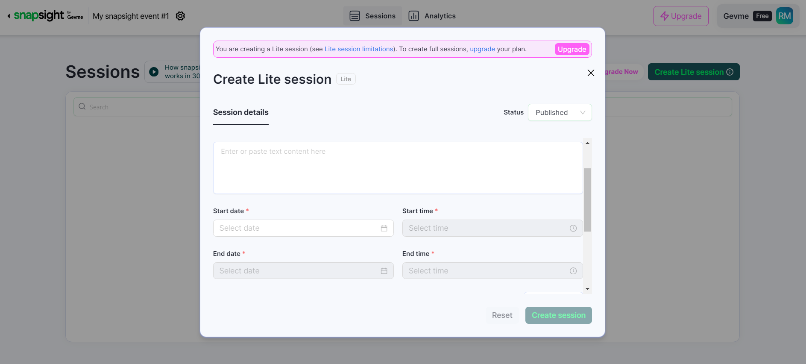This screenshot has height=364, width=806.
Task: Click the RM user avatar
Action: [x=784, y=16]
